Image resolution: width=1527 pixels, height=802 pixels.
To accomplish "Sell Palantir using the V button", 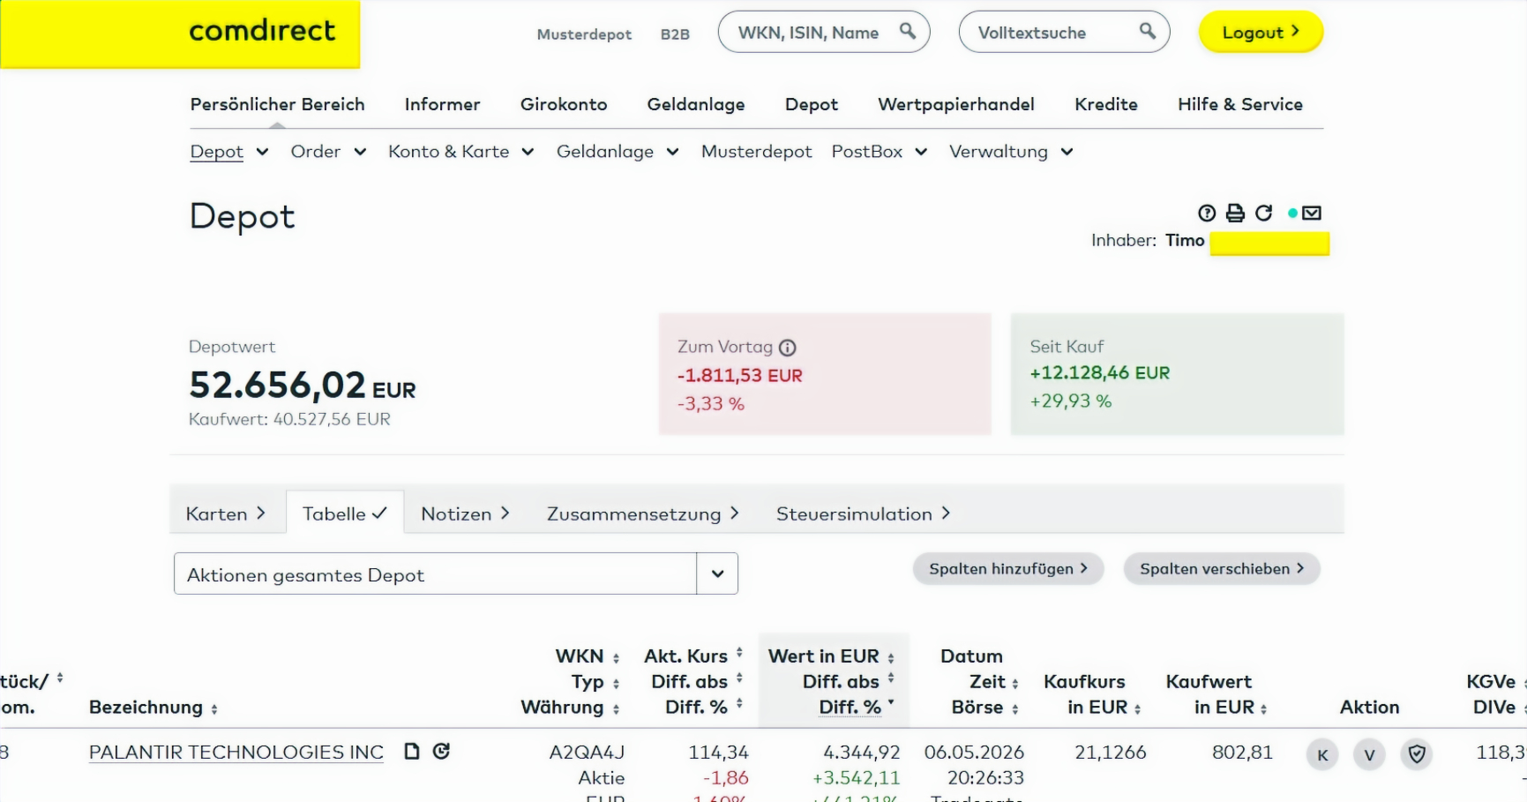I will pyautogui.click(x=1369, y=754).
